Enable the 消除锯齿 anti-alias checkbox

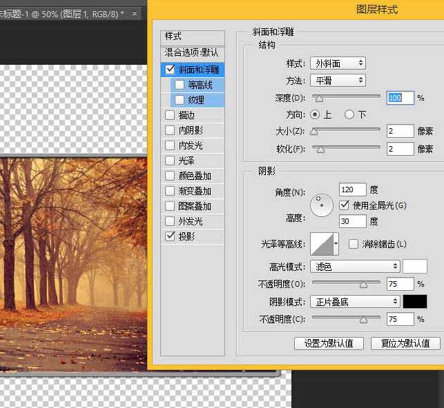click(x=353, y=244)
